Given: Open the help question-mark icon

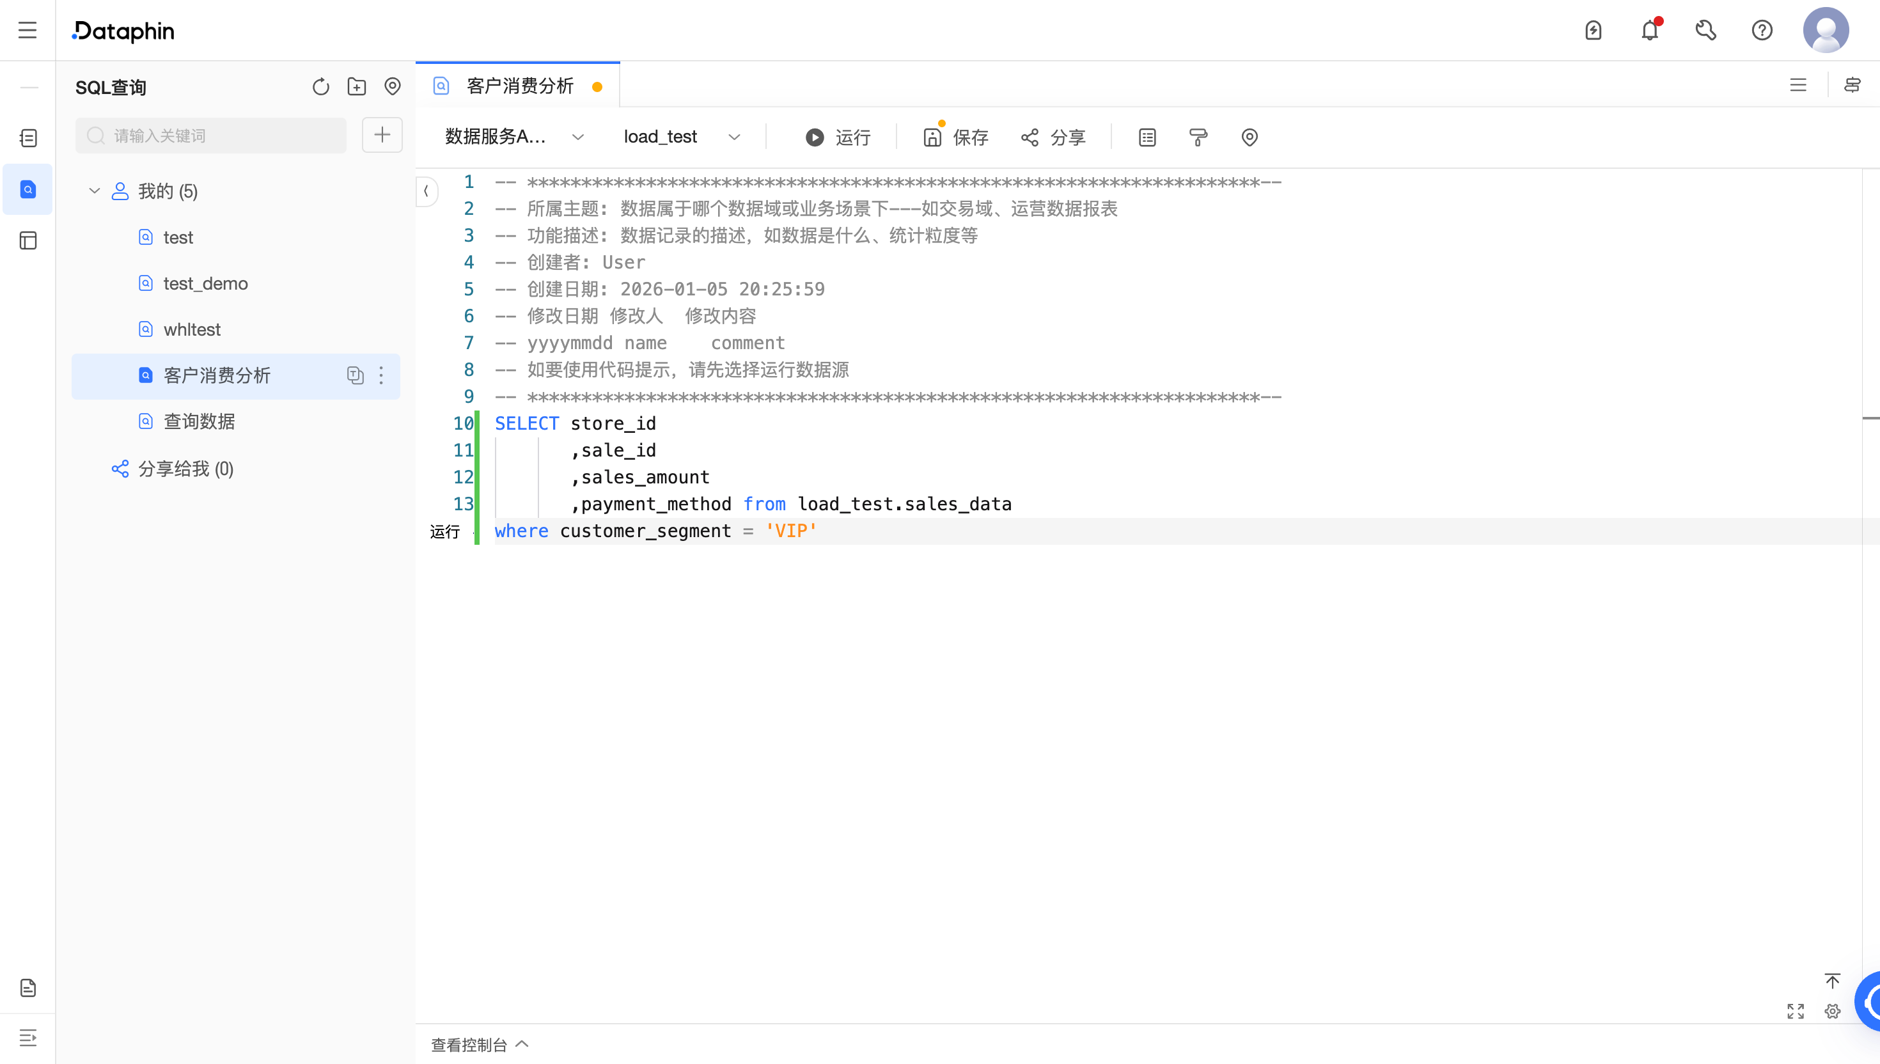Looking at the screenshot, I should coord(1762,31).
